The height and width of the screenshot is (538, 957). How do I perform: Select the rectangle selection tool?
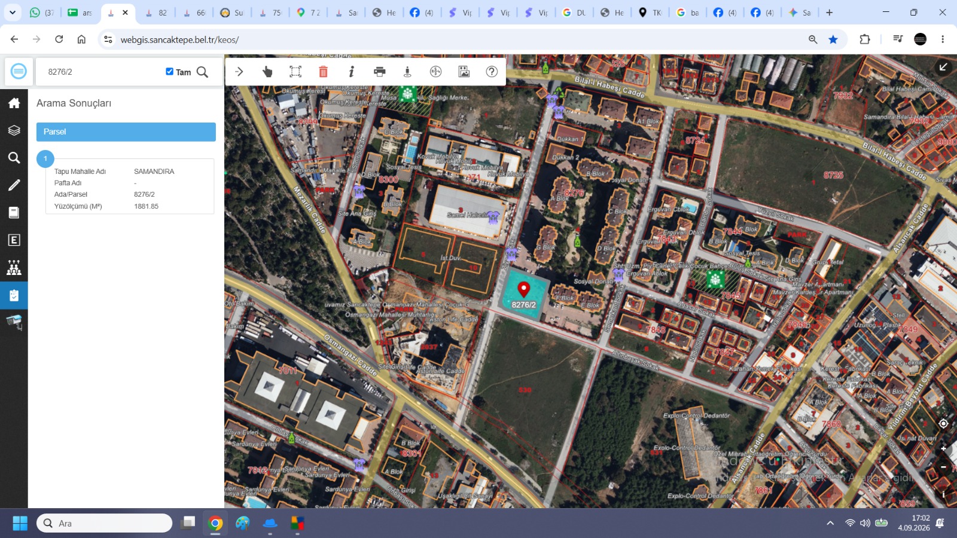(x=295, y=72)
